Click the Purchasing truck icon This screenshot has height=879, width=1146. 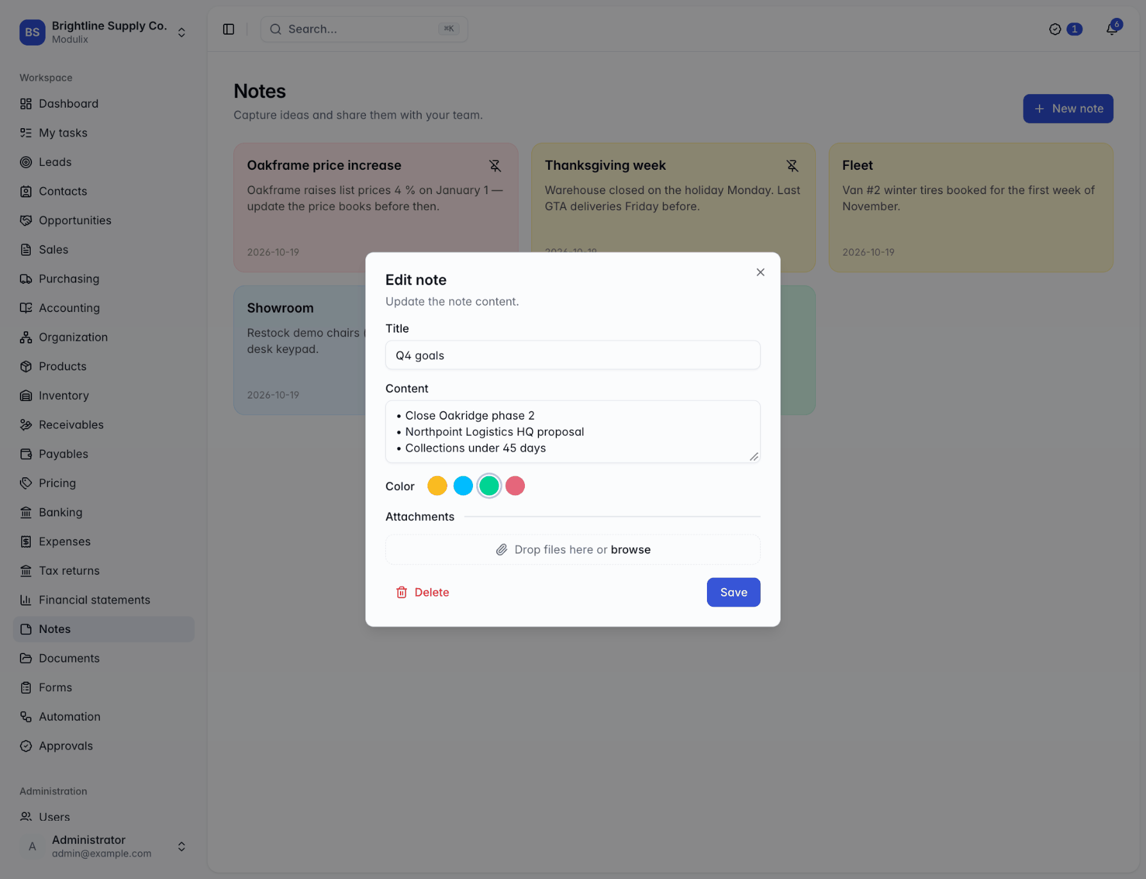pos(26,279)
